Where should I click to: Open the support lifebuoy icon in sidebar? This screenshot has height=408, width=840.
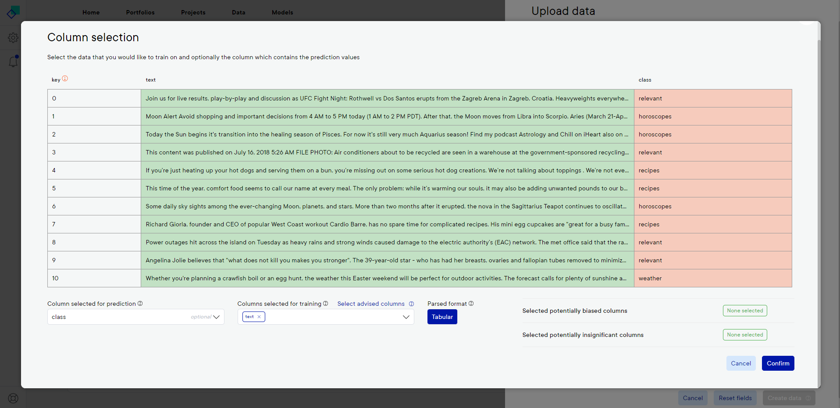pos(13,398)
